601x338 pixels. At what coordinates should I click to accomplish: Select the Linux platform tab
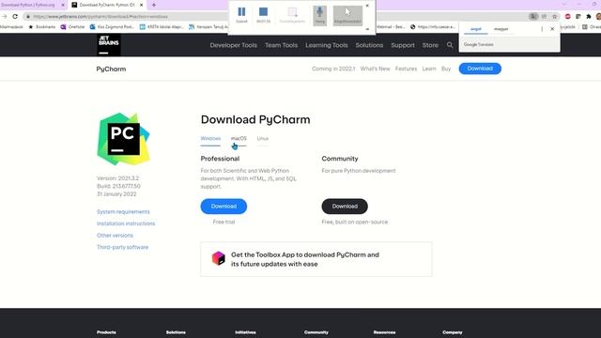point(263,139)
